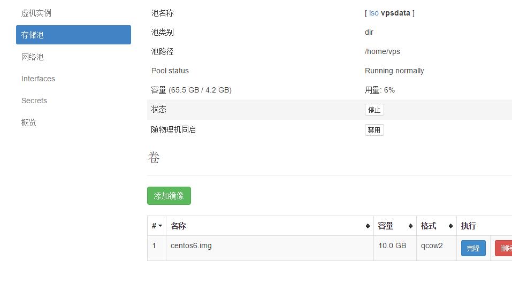The image size is (512, 284).
Task: Open the Interfaces sidebar item
Action: (x=38, y=79)
